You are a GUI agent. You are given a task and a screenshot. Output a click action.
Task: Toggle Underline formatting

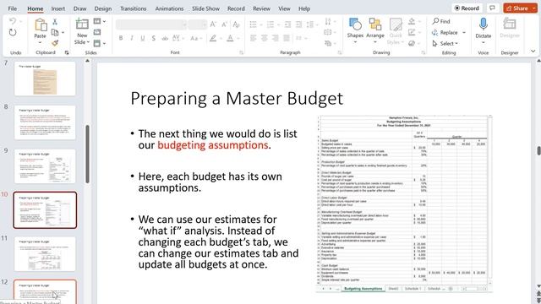point(143,38)
